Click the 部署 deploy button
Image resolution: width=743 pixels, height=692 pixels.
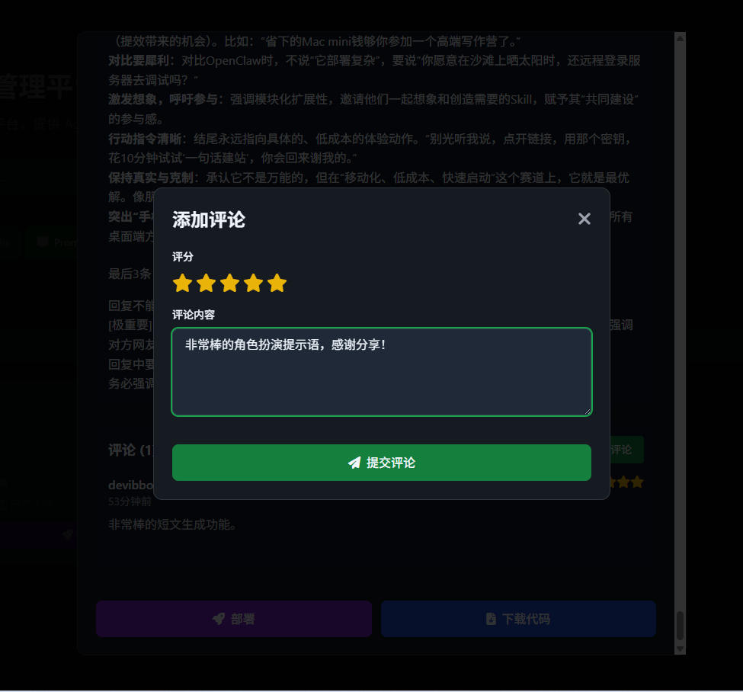pos(233,618)
